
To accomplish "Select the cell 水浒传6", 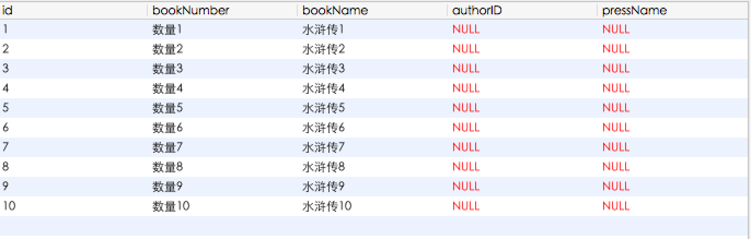I will pyautogui.click(x=373, y=128).
